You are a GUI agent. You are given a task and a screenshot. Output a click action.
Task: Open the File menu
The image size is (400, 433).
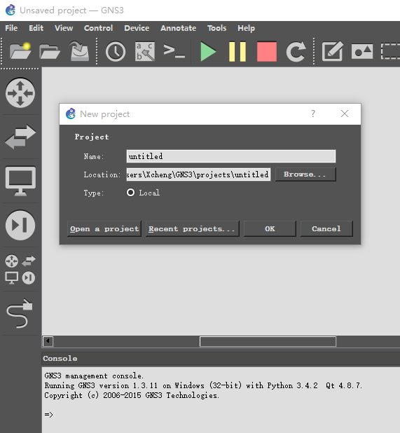pyautogui.click(x=11, y=28)
